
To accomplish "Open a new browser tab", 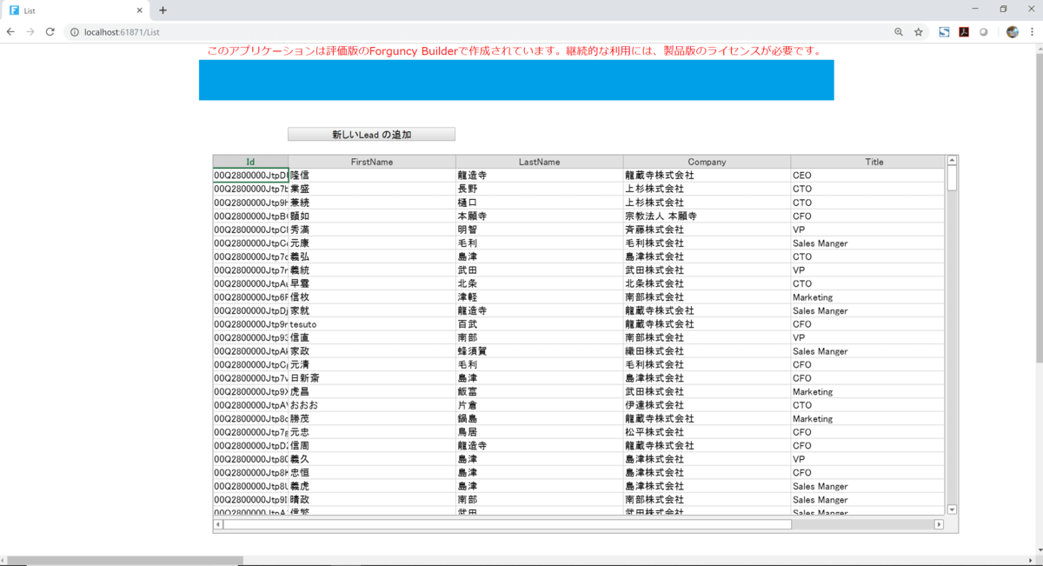I will pyautogui.click(x=163, y=10).
